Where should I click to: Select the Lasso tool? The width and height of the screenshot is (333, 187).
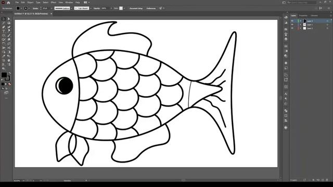[x=9, y=23]
